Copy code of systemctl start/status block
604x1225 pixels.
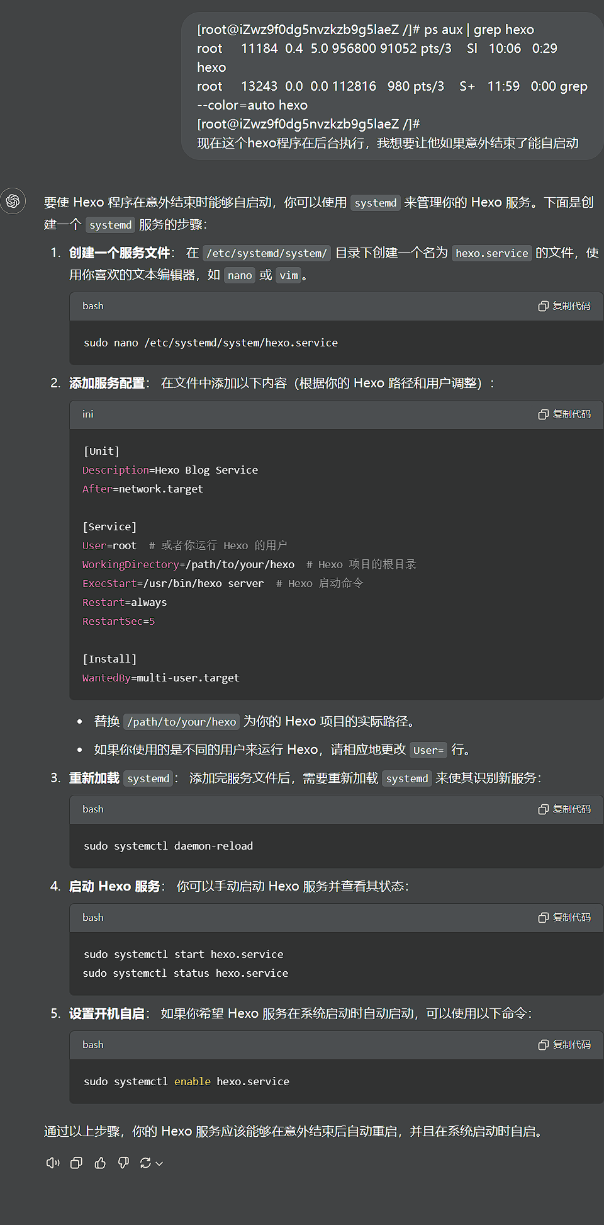click(564, 918)
